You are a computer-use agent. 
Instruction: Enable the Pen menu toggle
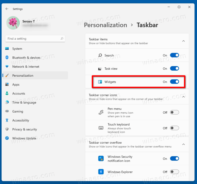pos(174,112)
